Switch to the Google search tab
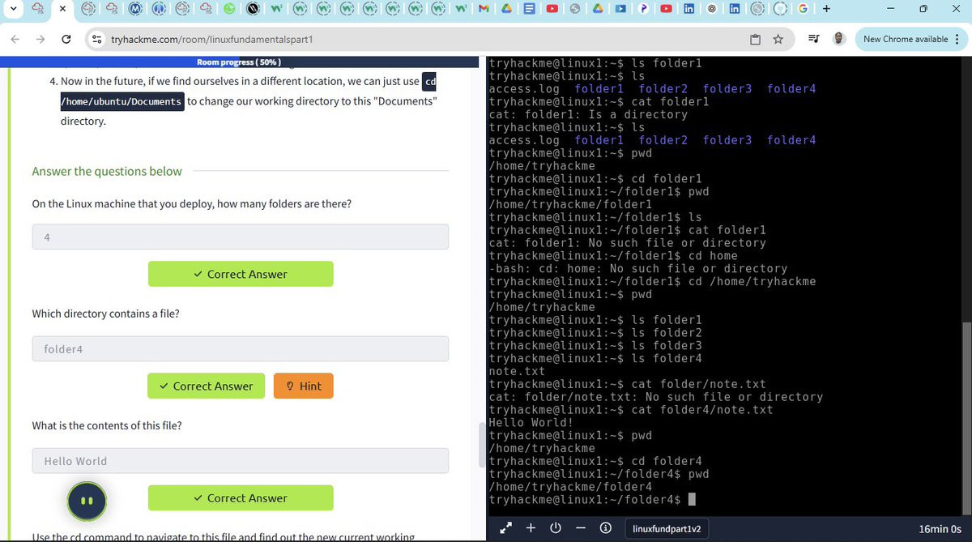The image size is (972, 542). [x=802, y=10]
